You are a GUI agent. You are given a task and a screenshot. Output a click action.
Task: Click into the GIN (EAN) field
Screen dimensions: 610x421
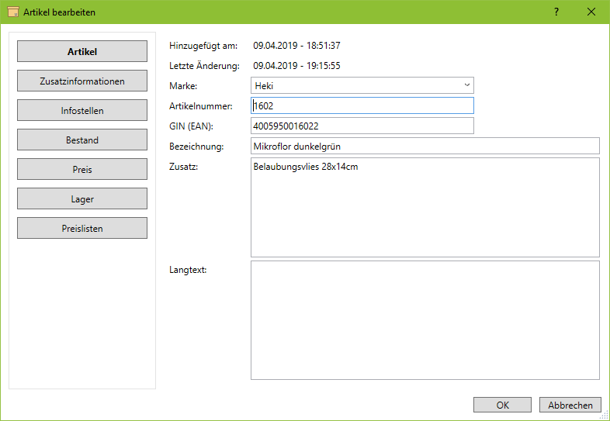tap(362, 126)
